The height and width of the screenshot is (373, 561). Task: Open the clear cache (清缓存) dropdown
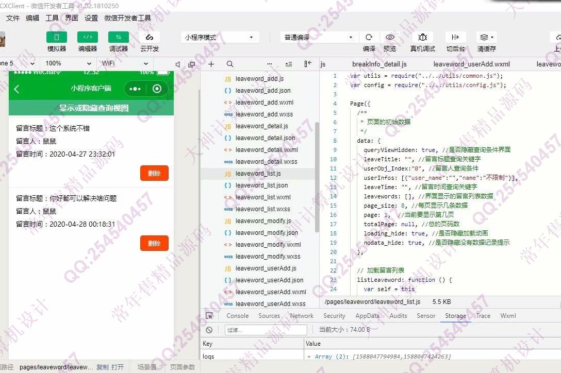pos(487,37)
